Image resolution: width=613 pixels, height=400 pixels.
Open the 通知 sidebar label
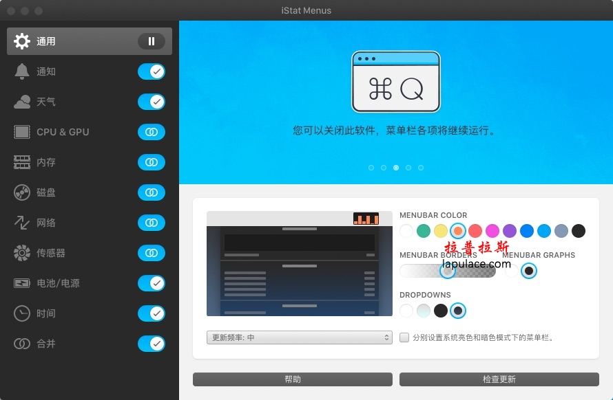click(x=46, y=71)
